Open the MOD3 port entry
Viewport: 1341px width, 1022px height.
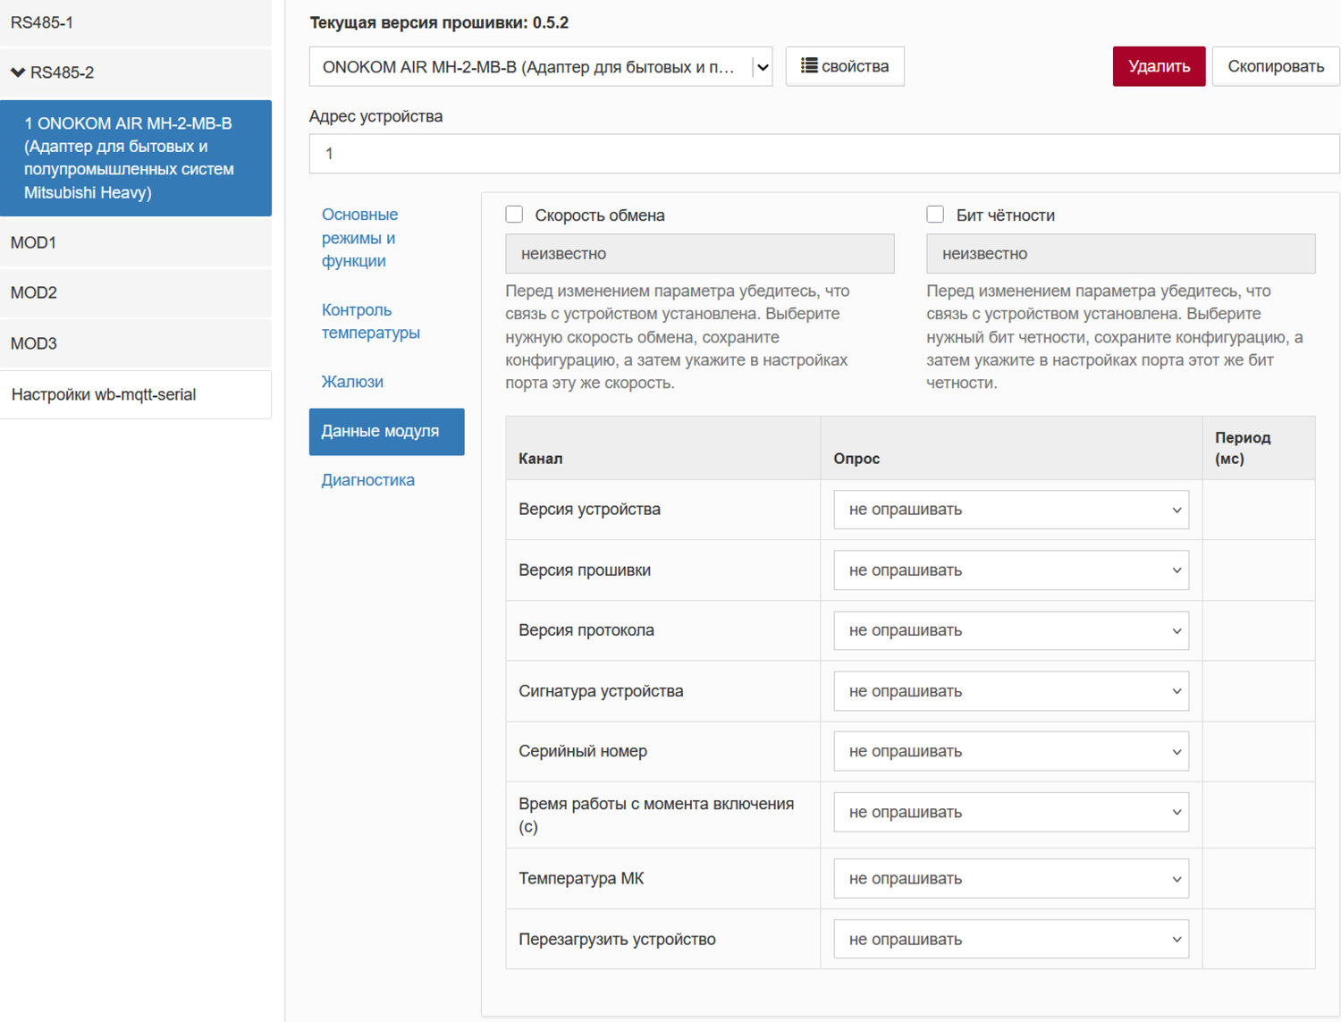(136, 343)
